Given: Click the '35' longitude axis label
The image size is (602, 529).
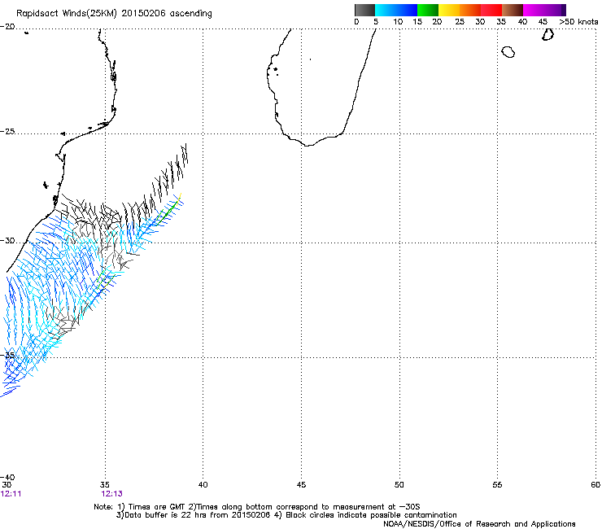Looking at the screenshot, I should pyautogui.click(x=104, y=485).
